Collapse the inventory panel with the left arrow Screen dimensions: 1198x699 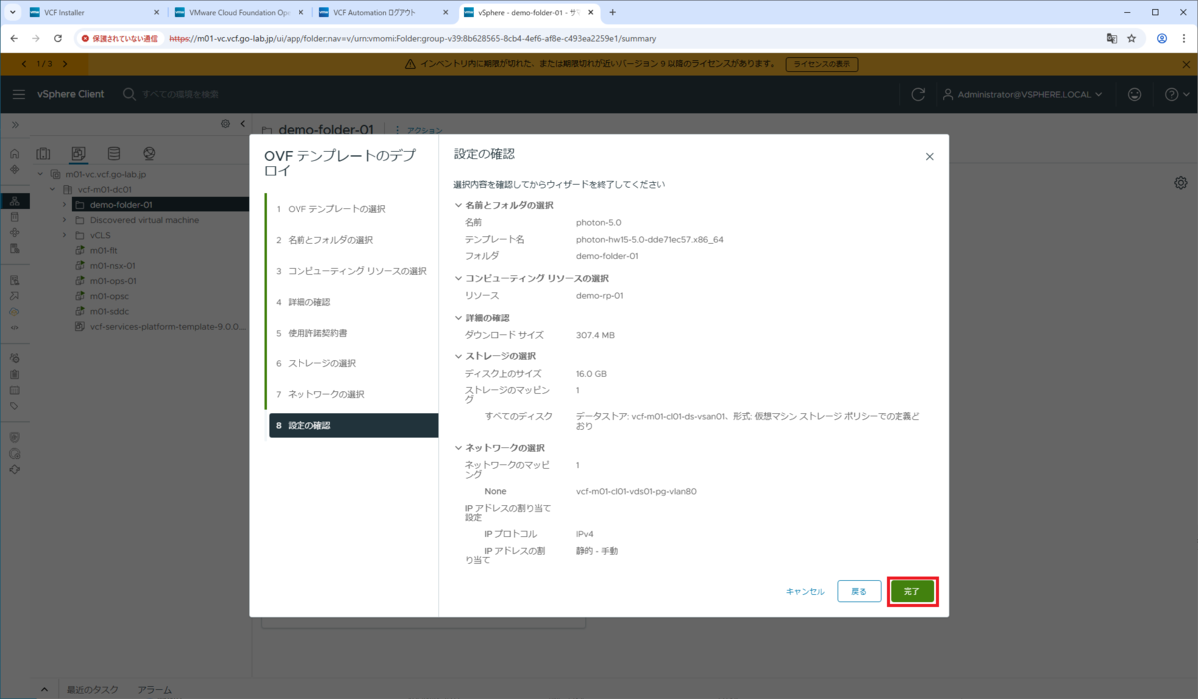(x=242, y=124)
